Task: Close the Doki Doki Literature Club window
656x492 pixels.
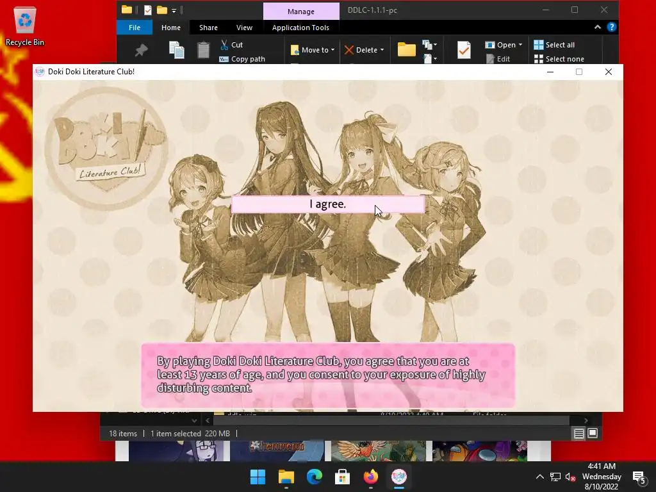Action: [609, 72]
